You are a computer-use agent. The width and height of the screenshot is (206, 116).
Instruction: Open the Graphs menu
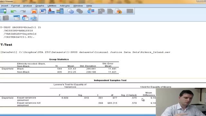point(40,6)
